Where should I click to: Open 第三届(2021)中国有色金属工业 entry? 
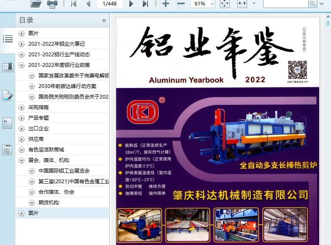pos(74,182)
